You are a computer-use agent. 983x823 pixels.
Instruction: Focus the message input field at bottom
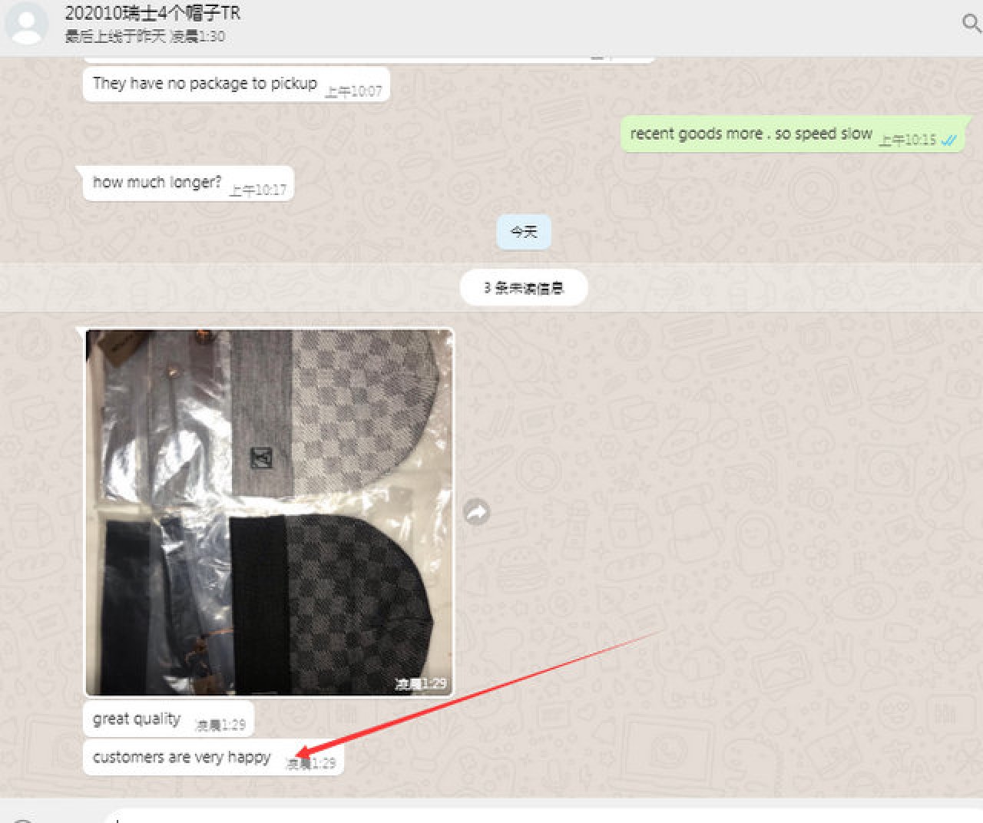(x=538, y=817)
